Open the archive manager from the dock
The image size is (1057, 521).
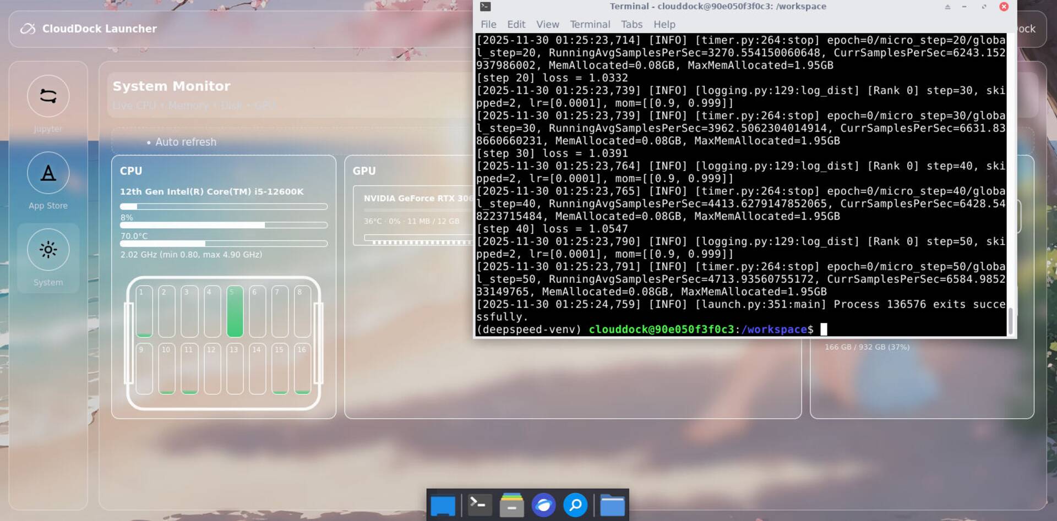point(511,504)
